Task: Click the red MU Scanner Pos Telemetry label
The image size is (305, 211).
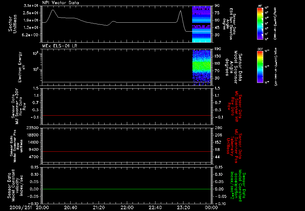Action: [234, 146]
